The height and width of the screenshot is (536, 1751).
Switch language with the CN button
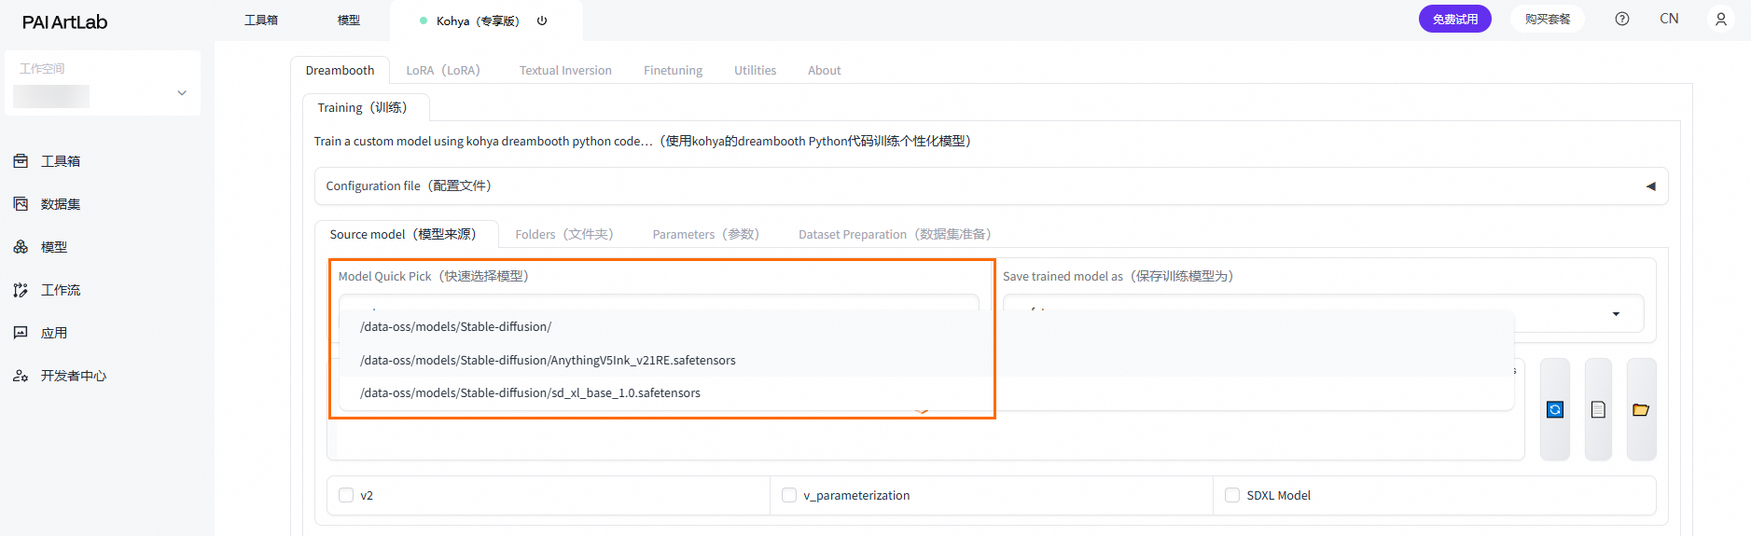click(x=1669, y=19)
